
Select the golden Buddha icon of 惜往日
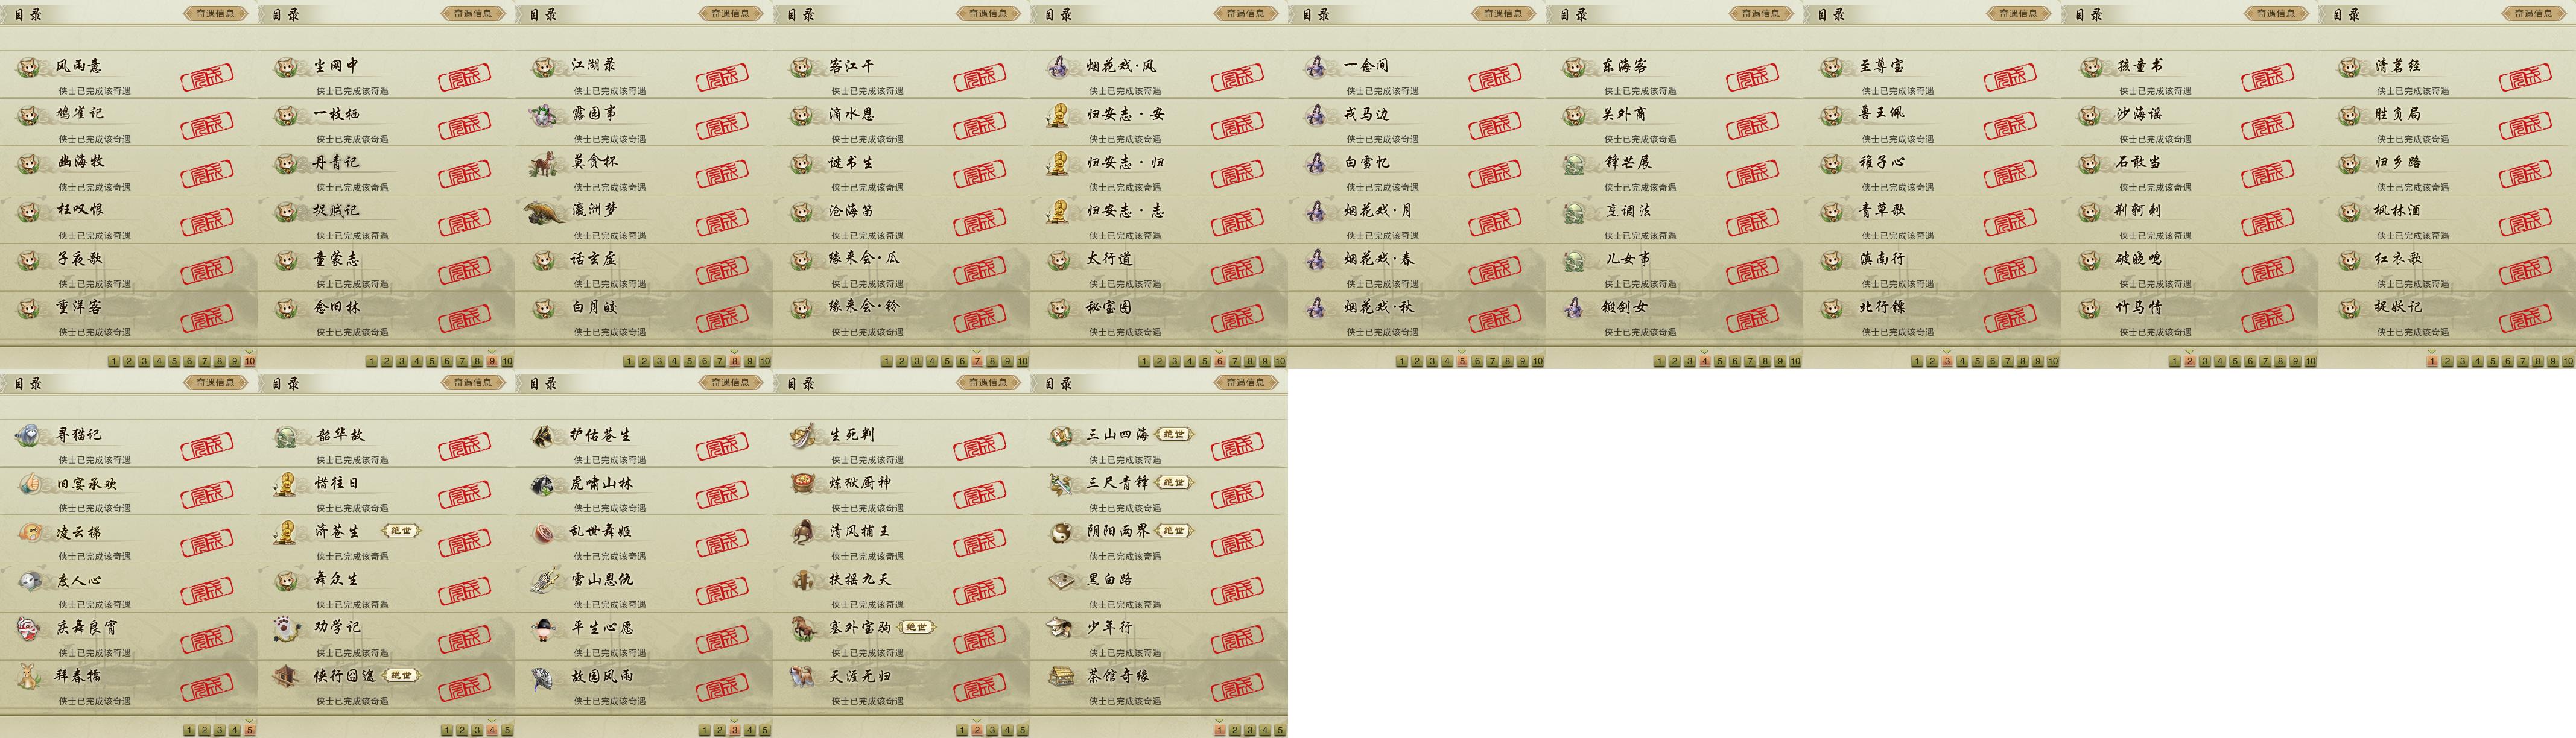pyautogui.click(x=286, y=483)
